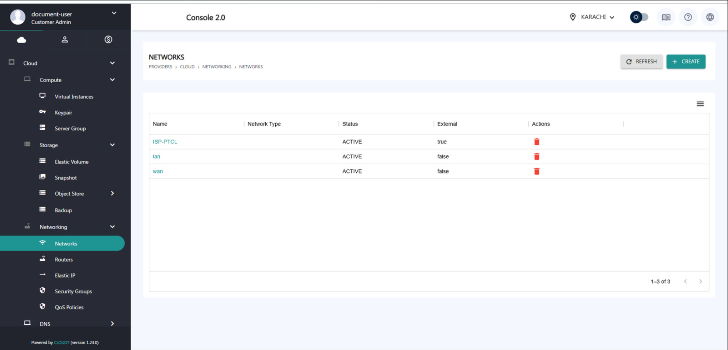
Task: Open Security Groups in the sidebar
Action: coord(73,291)
